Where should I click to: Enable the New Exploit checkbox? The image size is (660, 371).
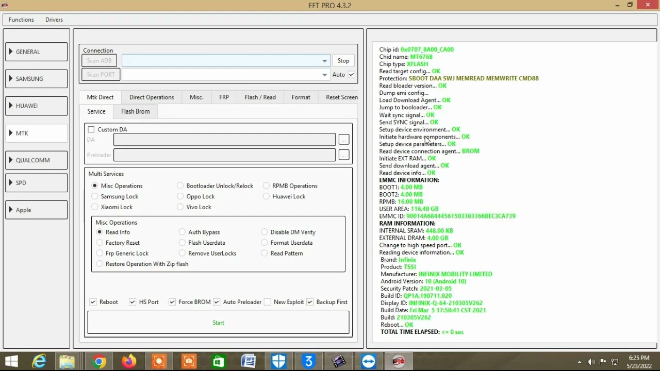coord(268,302)
